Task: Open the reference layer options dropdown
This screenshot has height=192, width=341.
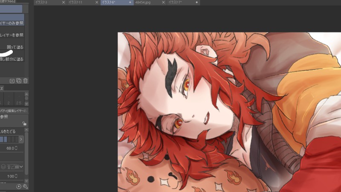Action: [21, 167]
